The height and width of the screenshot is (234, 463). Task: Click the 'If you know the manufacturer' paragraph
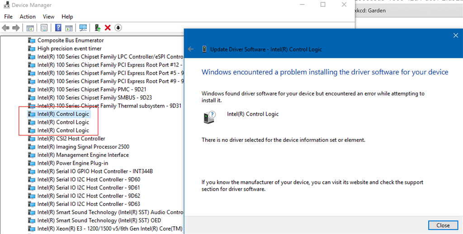pos(312,186)
